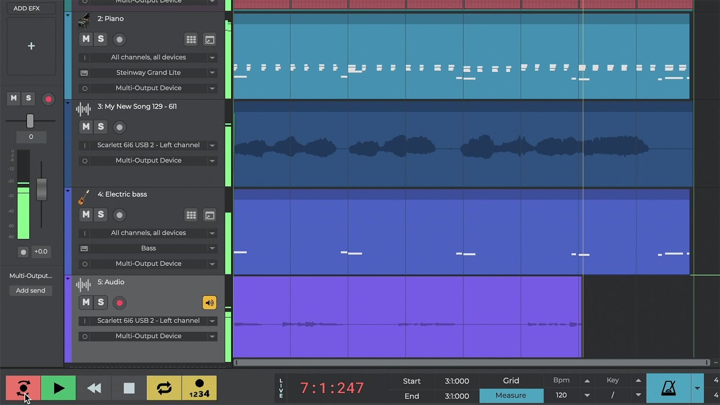Raise the Key with the up arrow

tap(638, 381)
